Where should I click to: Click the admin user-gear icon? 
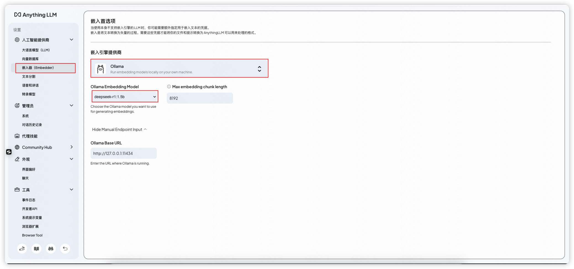(x=17, y=106)
